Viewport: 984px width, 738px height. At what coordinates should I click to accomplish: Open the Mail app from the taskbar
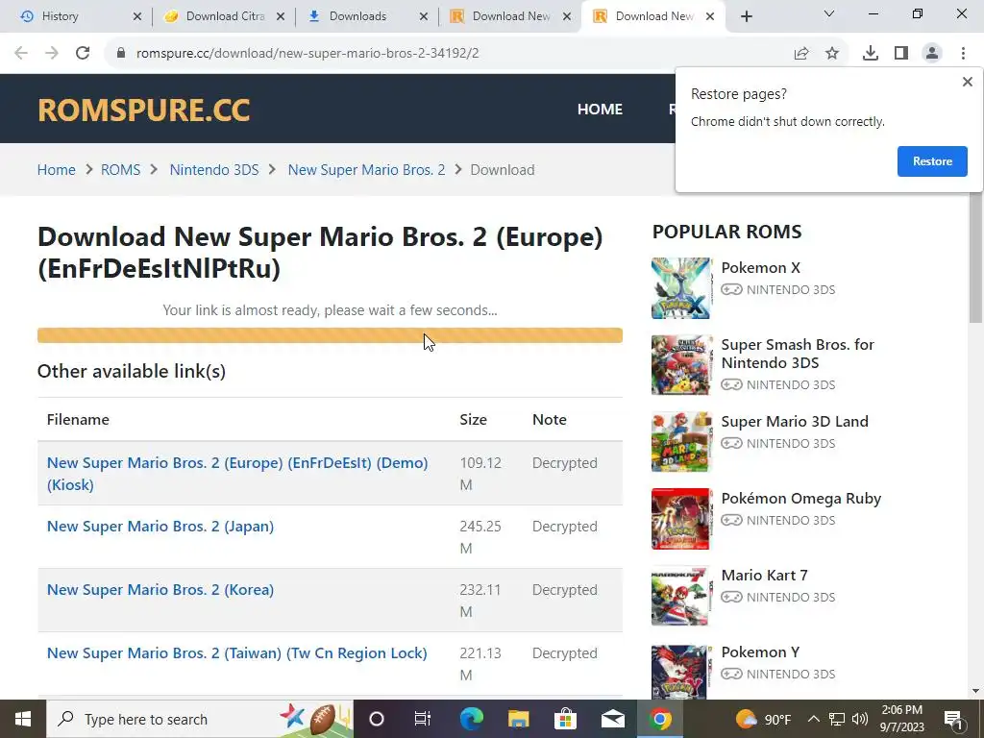point(612,719)
